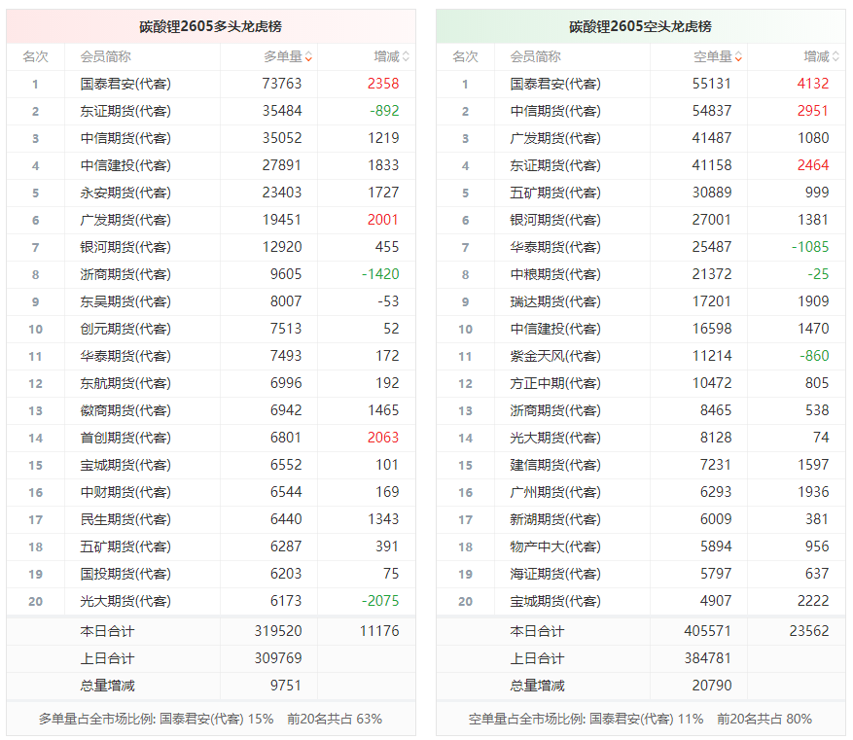853x740 pixels.
Task: Click short previous-day total 384781
Action: coord(708,658)
